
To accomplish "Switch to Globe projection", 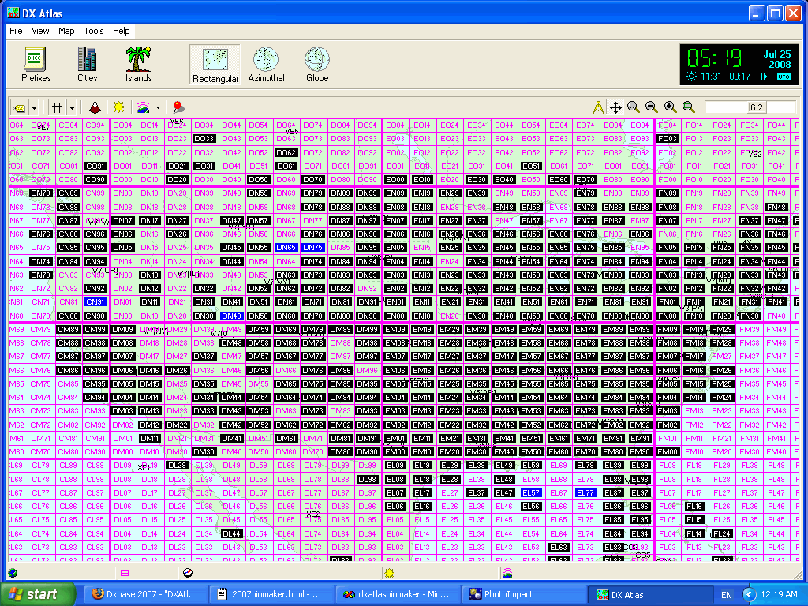I will click(317, 65).
